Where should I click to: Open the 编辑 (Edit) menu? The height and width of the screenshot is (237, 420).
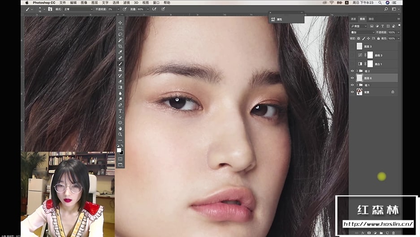tap(73, 3)
